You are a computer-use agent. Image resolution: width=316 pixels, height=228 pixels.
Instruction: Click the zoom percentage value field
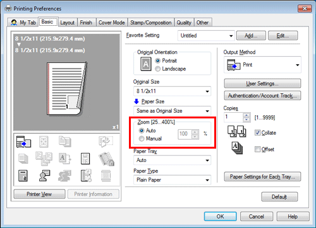[185, 134]
